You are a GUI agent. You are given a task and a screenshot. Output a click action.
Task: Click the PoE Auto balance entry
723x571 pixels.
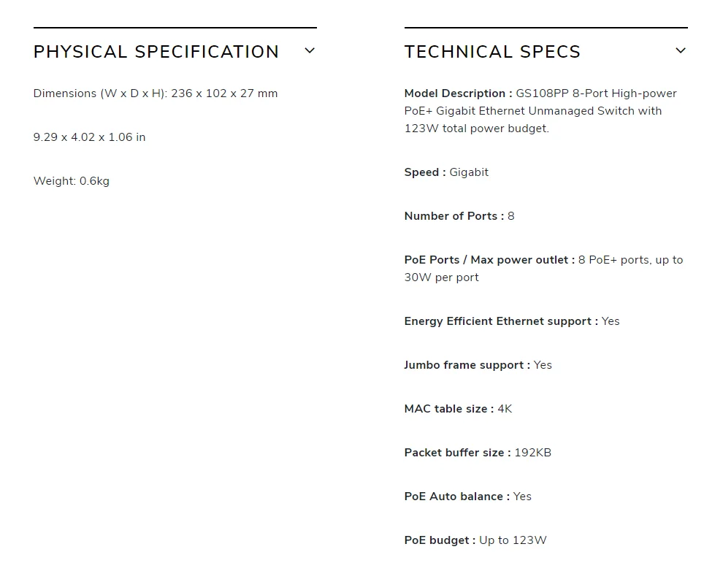(468, 497)
